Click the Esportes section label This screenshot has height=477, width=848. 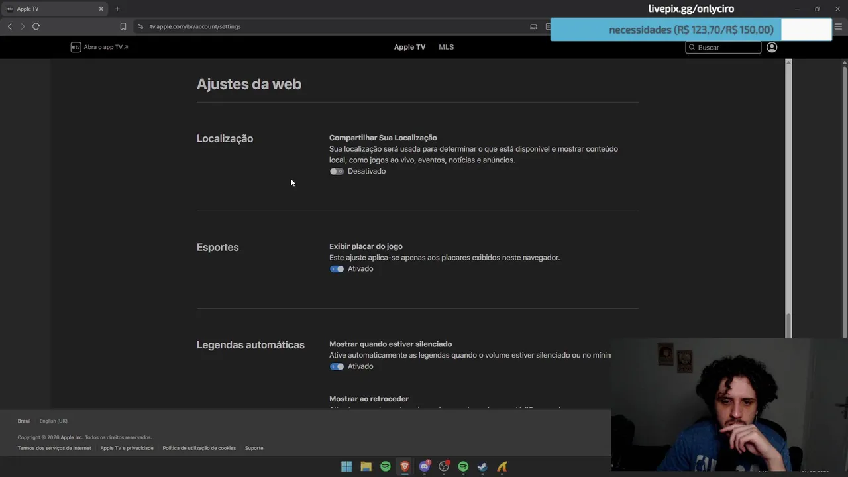pos(217,247)
